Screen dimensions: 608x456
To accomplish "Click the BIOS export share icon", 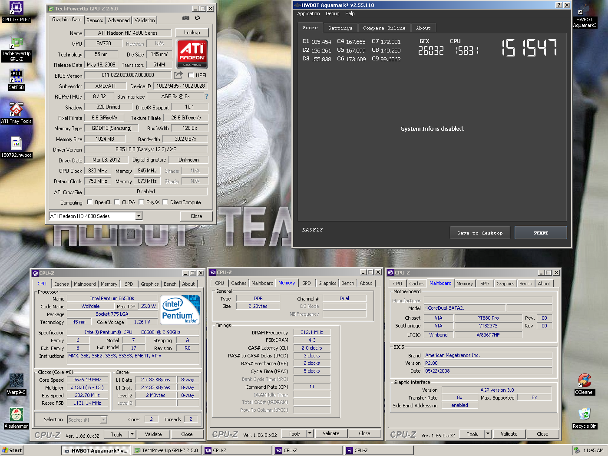I will point(178,75).
